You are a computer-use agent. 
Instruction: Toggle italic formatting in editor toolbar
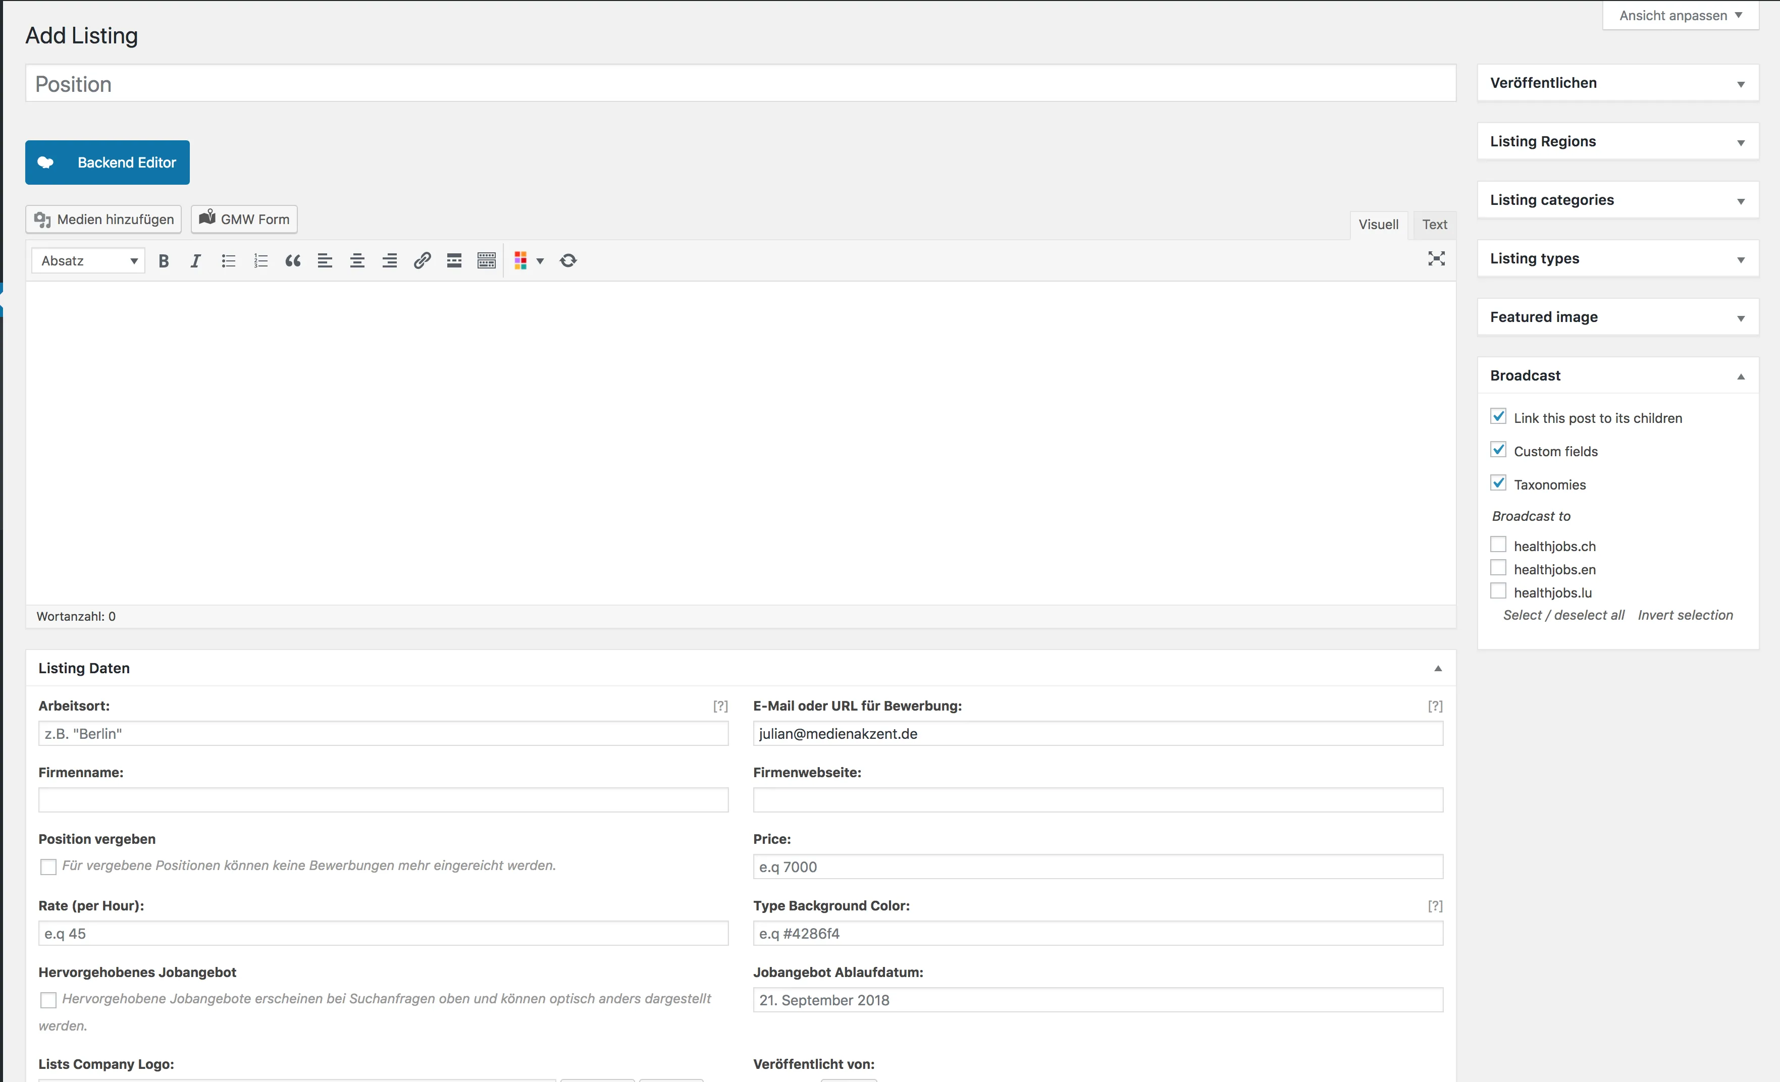(x=196, y=261)
